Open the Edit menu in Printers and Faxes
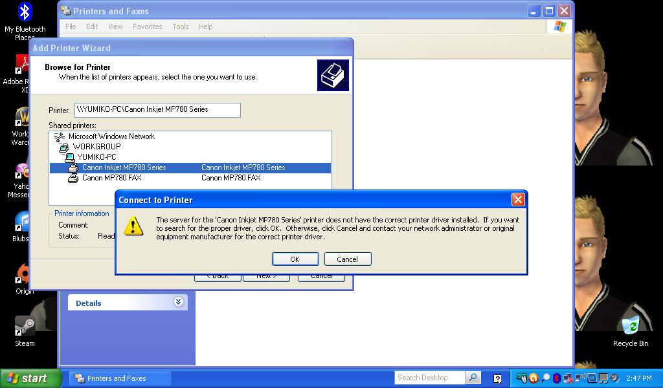Screen dimensions: 663x388 (92, 26)
